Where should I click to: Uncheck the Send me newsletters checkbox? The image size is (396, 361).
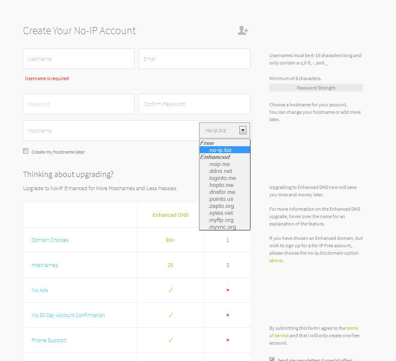point(272,359)
